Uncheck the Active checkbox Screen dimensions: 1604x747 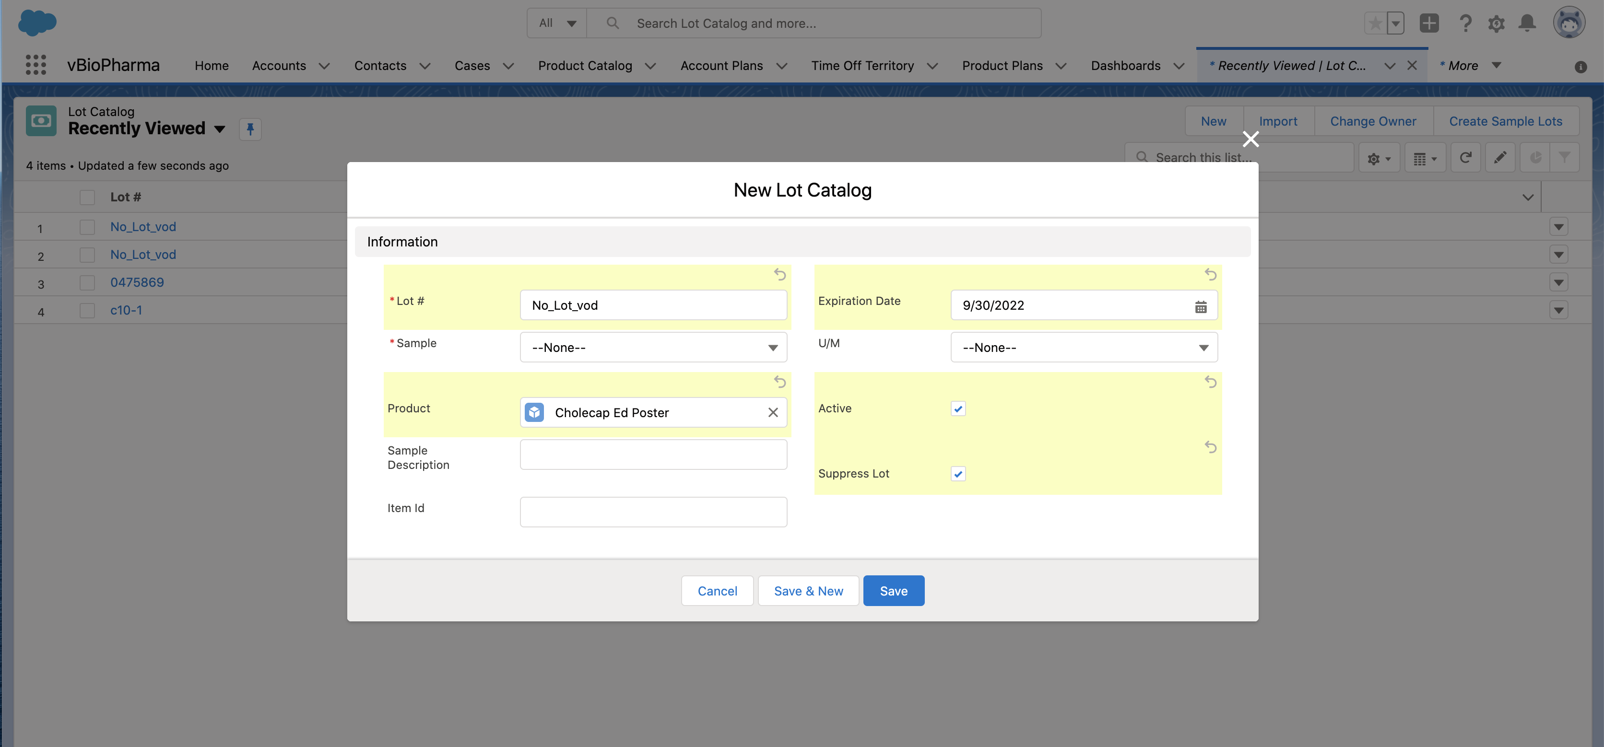(x=958, y=409)
